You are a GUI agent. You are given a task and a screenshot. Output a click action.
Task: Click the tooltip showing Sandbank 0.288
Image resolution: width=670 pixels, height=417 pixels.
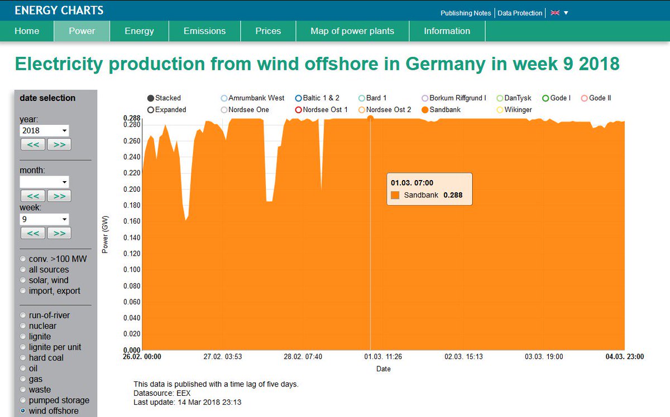[x=429, y=189]
